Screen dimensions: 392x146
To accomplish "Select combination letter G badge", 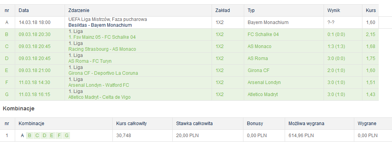I will click(x=66, y=136).
